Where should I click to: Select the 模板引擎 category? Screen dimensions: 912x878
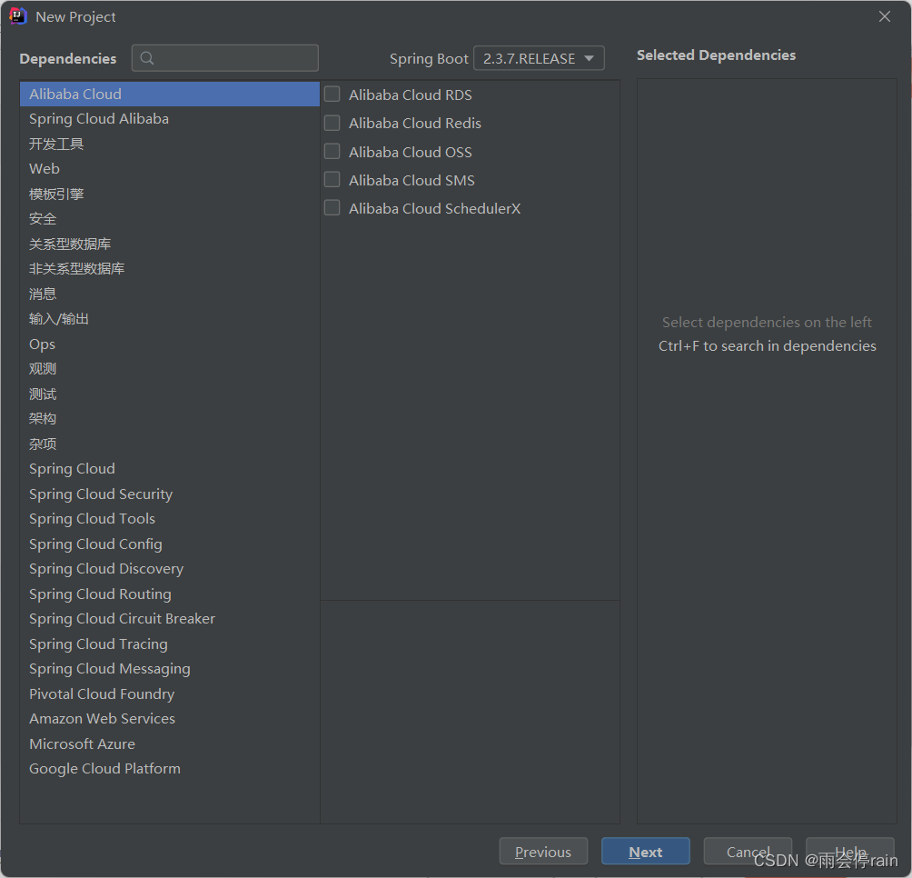click(x=169, y=194)
